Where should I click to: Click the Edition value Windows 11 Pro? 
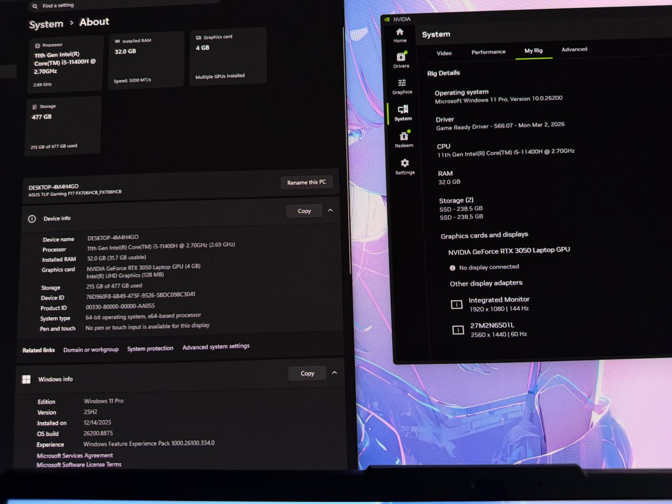pyautogui.click(x=104, y=401)
